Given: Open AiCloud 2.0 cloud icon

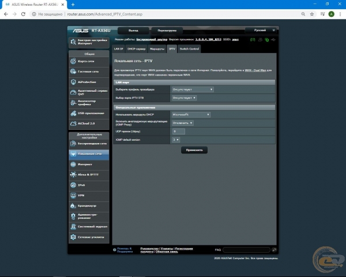Looking at the screenshot, I should coord(73,123).
